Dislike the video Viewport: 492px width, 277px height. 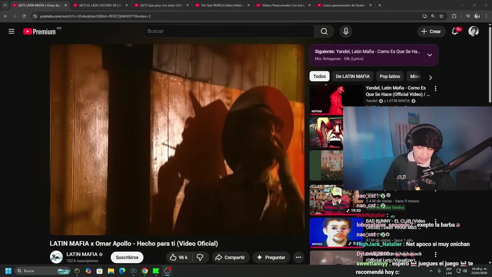tap(200, 257)
